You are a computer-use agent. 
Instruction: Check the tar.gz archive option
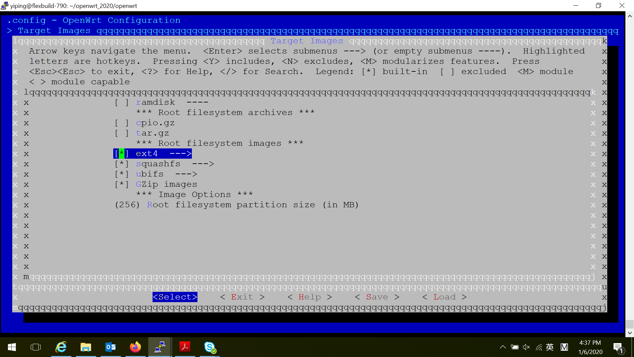point(122,133)
